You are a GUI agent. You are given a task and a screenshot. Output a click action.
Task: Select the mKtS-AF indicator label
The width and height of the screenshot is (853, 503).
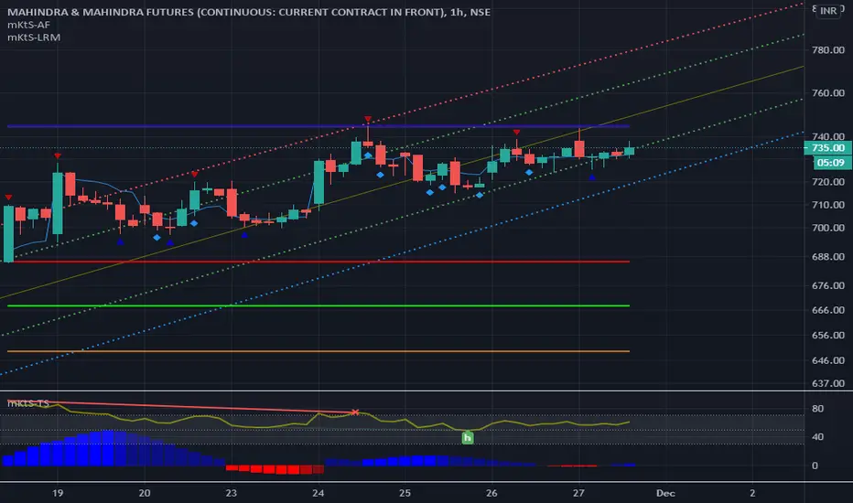pyautogui.click(x=29, y=25)
